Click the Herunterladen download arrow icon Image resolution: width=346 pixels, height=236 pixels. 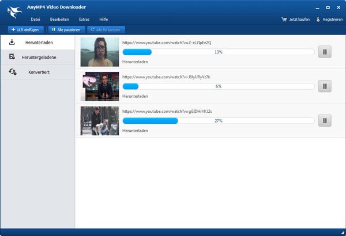pyautogui.click(x=12, y=42)
